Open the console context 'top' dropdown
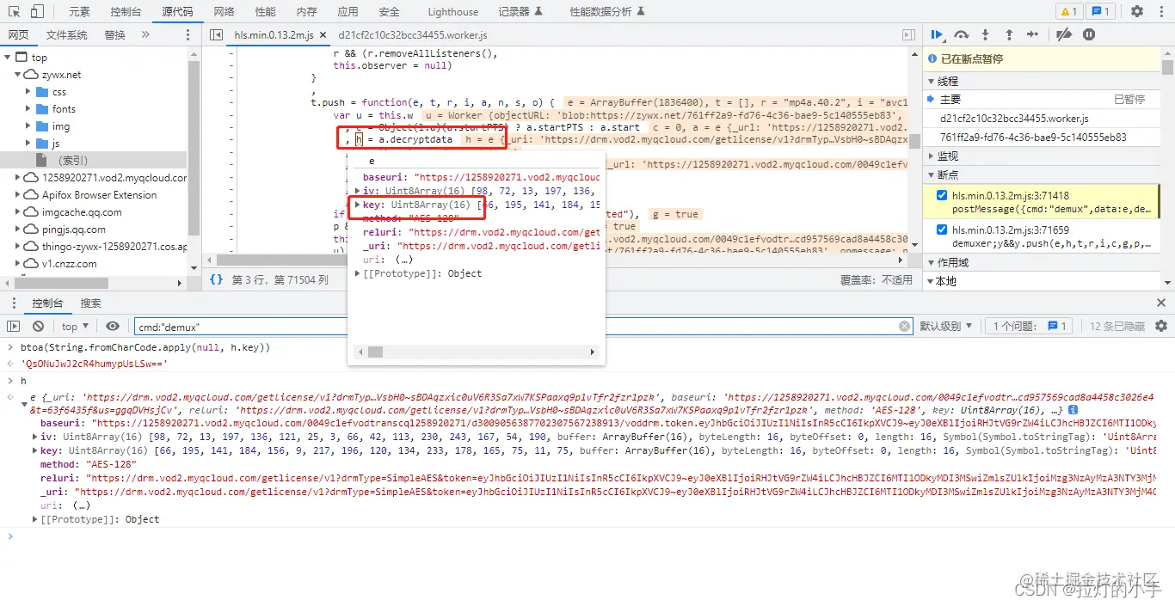Viewport: 1175px width, 606px height. (x=74, y=326)
